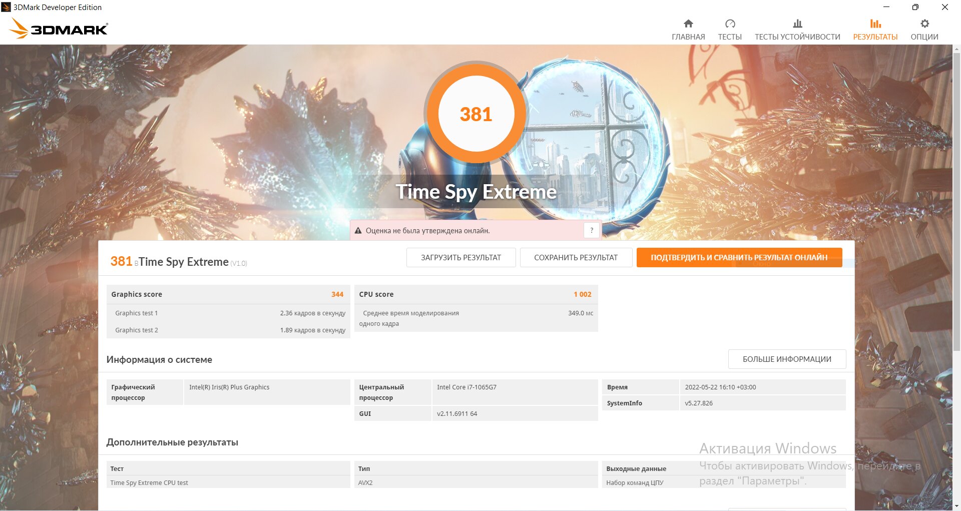Click the GUI version v2.11.6911 64

pyautogui.click(x=457, y=413)
